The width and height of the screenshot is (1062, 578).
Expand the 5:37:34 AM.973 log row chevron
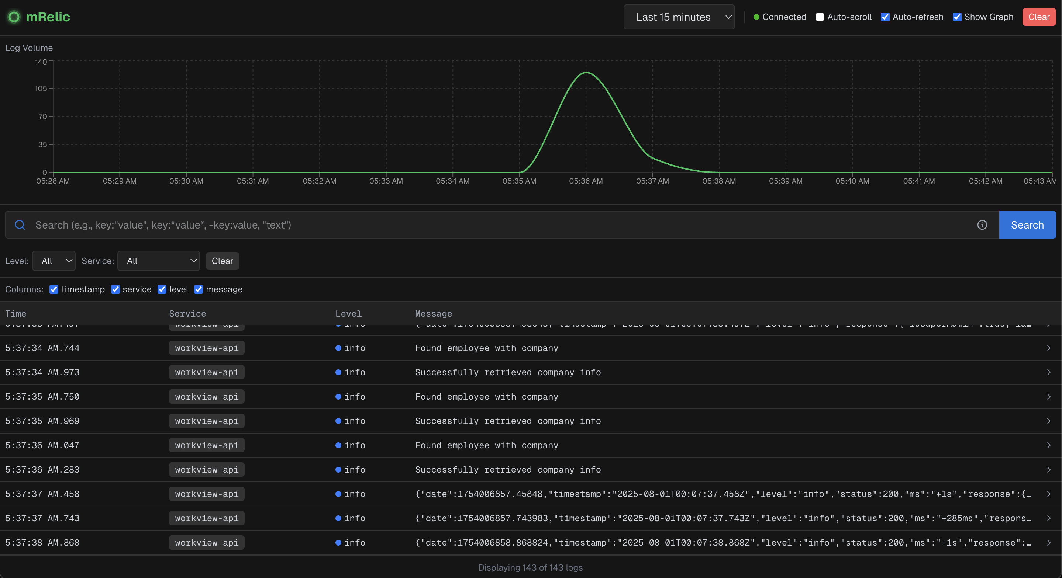[x=1048, y=372]
